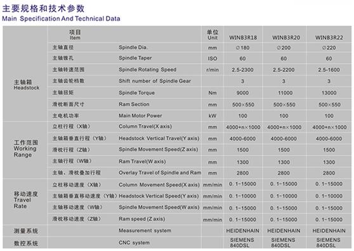Click the 2.5-1600 speed value
Viewport: 354px width, 251px height.
point(329,70)
